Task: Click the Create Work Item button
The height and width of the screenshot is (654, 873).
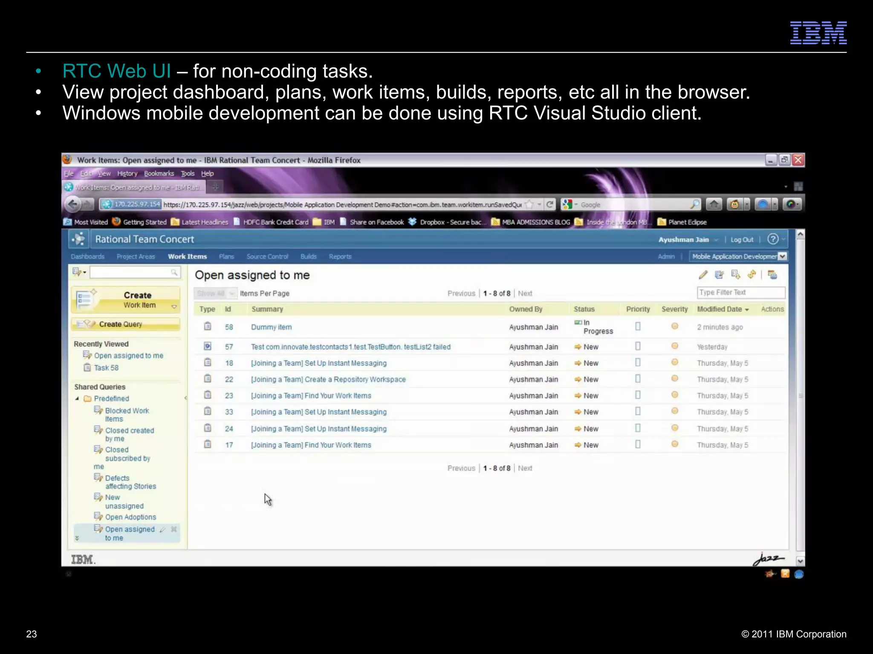Action: (126, 300)
